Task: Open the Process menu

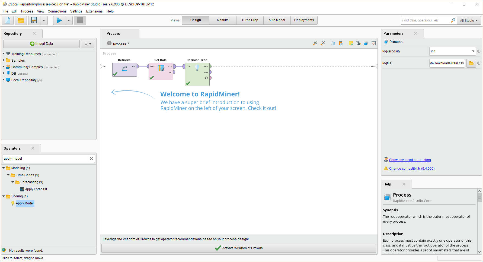Action: click(x=27, y=11)
